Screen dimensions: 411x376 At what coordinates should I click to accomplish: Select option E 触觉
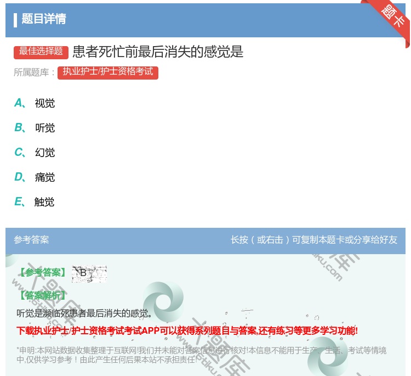coord(35,201)
